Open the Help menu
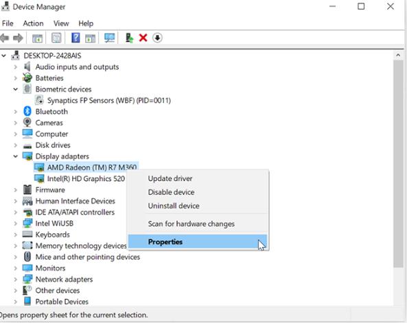Screen dimensions: 407x323 coord(86,23)
